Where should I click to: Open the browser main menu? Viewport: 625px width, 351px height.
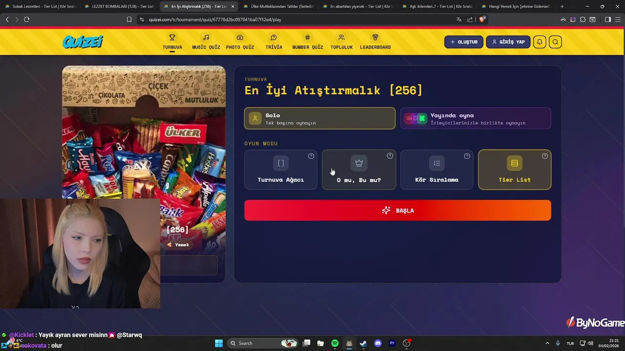click(618, 19)
